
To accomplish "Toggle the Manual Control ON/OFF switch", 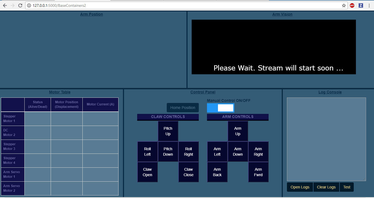I will click(221, 108).
